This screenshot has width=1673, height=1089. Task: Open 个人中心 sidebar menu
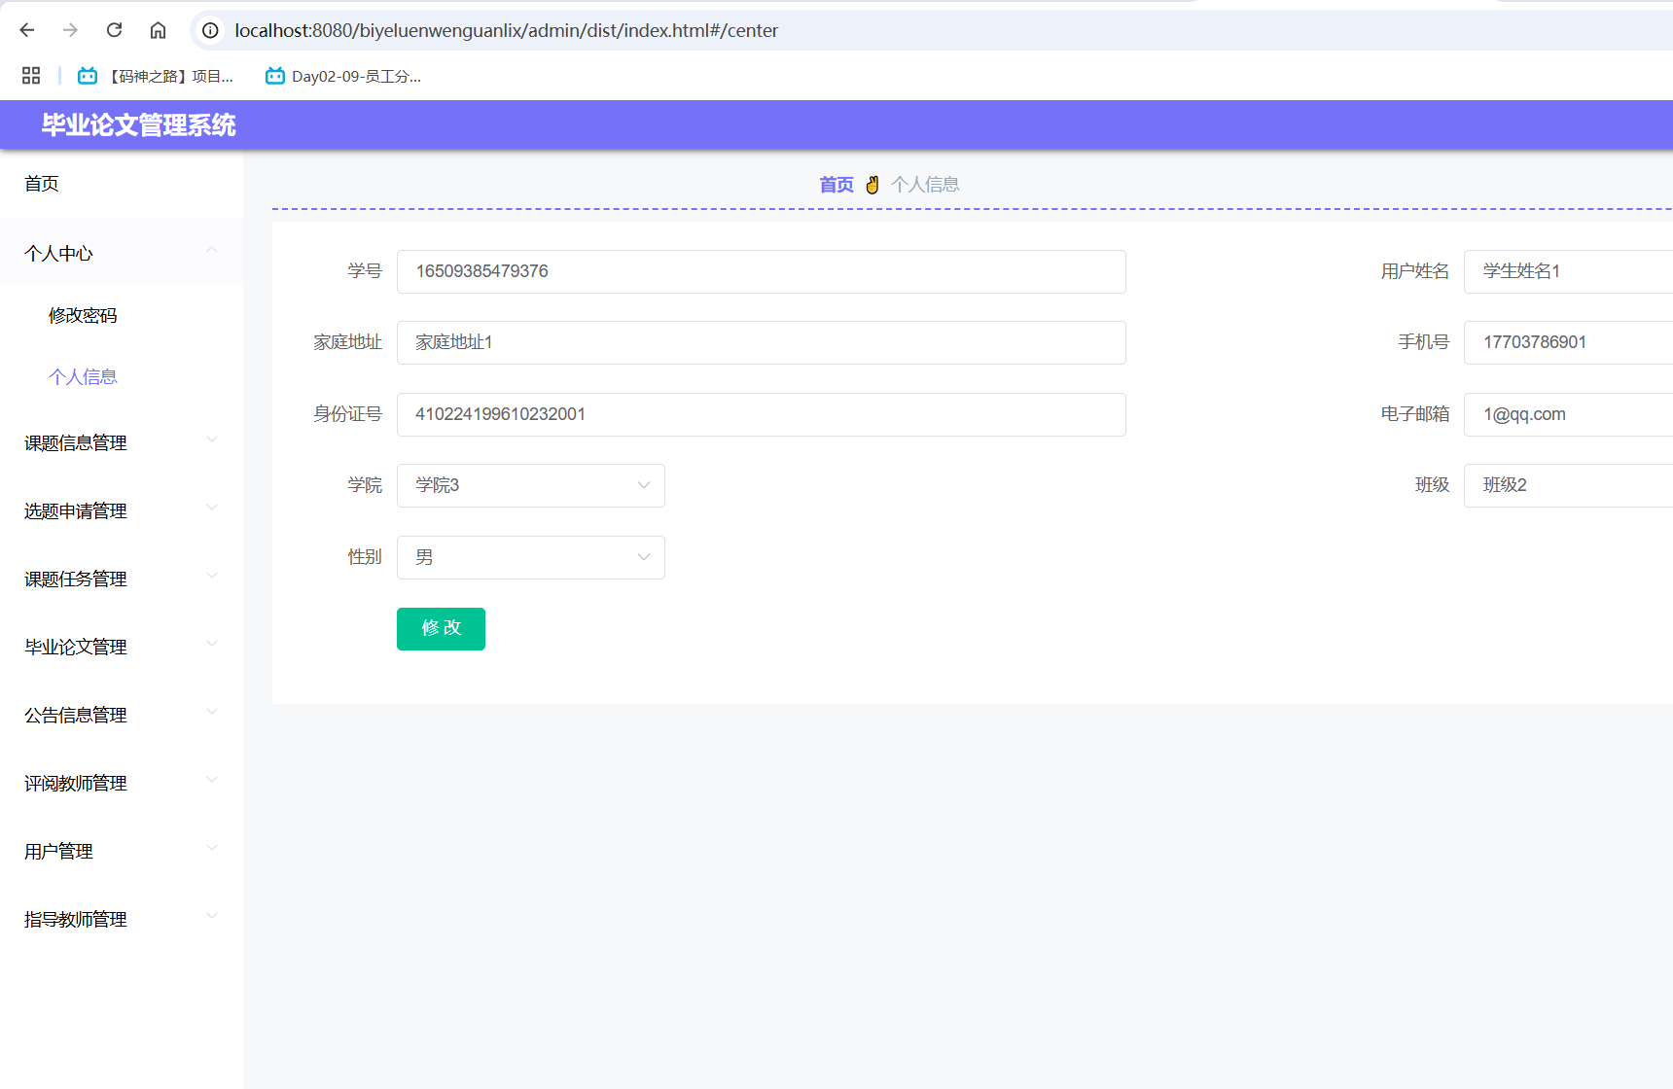pos(122,254)
